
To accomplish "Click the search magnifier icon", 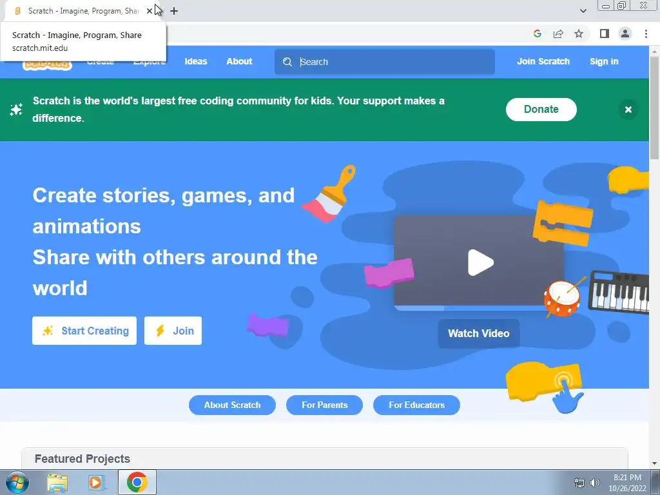I will pos(287,62).
